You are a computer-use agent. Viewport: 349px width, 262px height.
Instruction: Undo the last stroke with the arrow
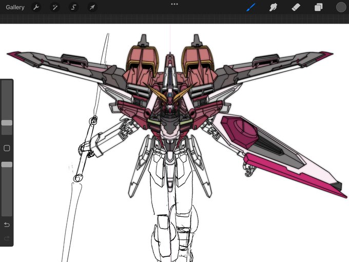click(x=7, y=224)
